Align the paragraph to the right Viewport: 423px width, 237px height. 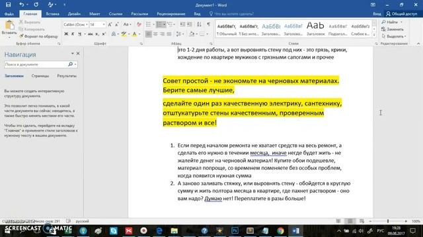click(162, 34)
